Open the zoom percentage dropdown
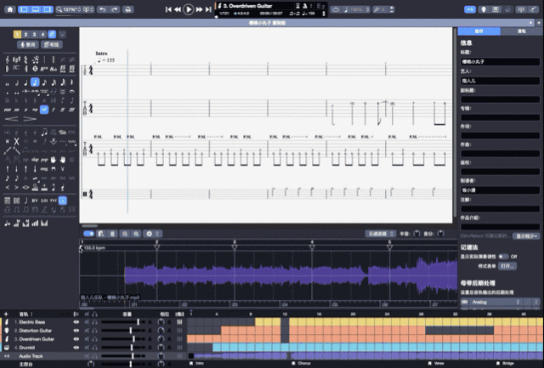 (x=69, y=8)
